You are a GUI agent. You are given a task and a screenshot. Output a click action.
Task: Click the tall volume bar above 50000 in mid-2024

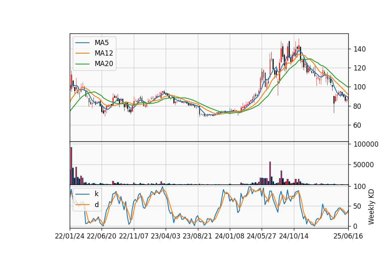[270, 173]
